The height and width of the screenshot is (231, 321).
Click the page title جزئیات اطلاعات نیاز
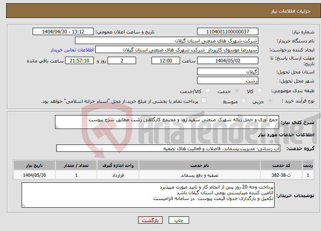pyautogui.click(x=291, y=11)
